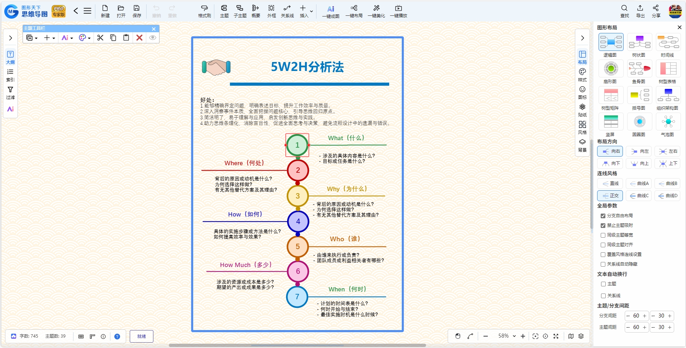Expand the add-topic plus dropdown in topic toolbar

click(x=54, y=38)
